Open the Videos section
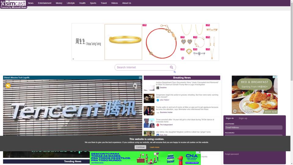293x165 pixels. coord(114,3)
